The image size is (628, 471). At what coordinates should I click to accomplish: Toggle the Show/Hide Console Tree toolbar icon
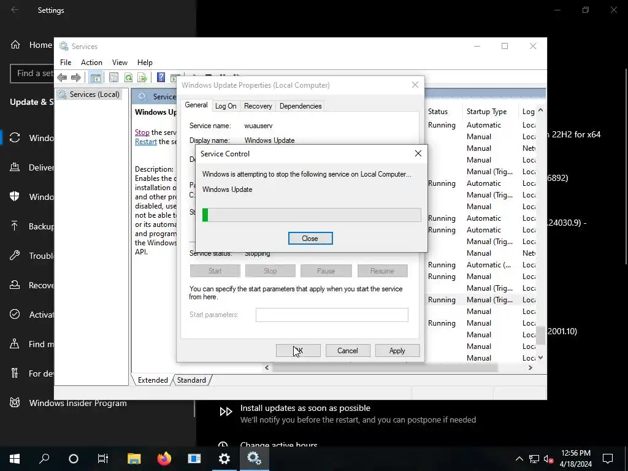coord(95,77)
